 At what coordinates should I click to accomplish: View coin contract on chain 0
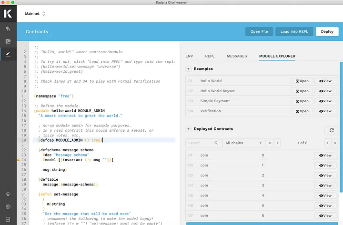pyautogui.click(x=325, y=156)
